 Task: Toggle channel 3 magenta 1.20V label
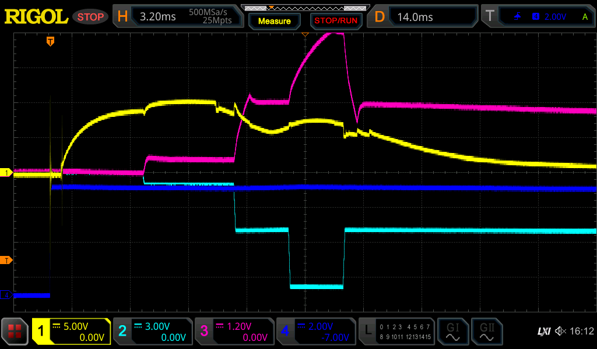(x=233, y=332)
